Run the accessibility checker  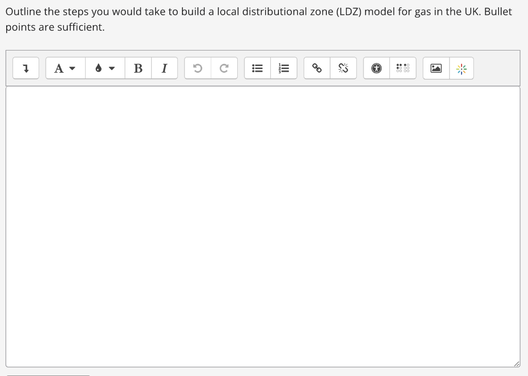click(x=376, y=68)
